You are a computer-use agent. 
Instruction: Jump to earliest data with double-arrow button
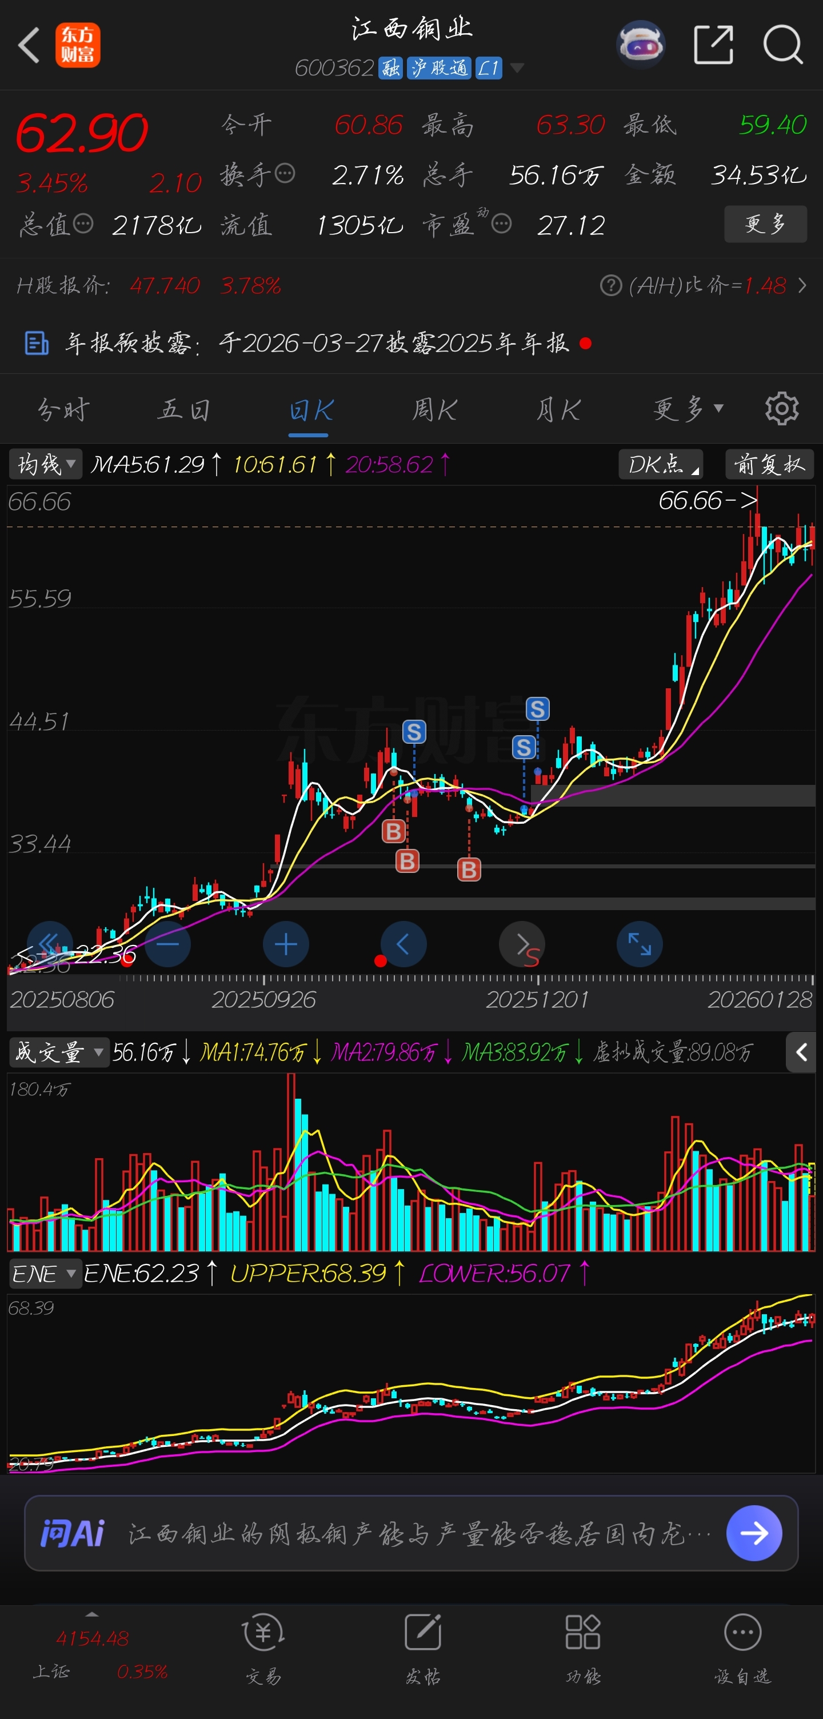[49, 944]
